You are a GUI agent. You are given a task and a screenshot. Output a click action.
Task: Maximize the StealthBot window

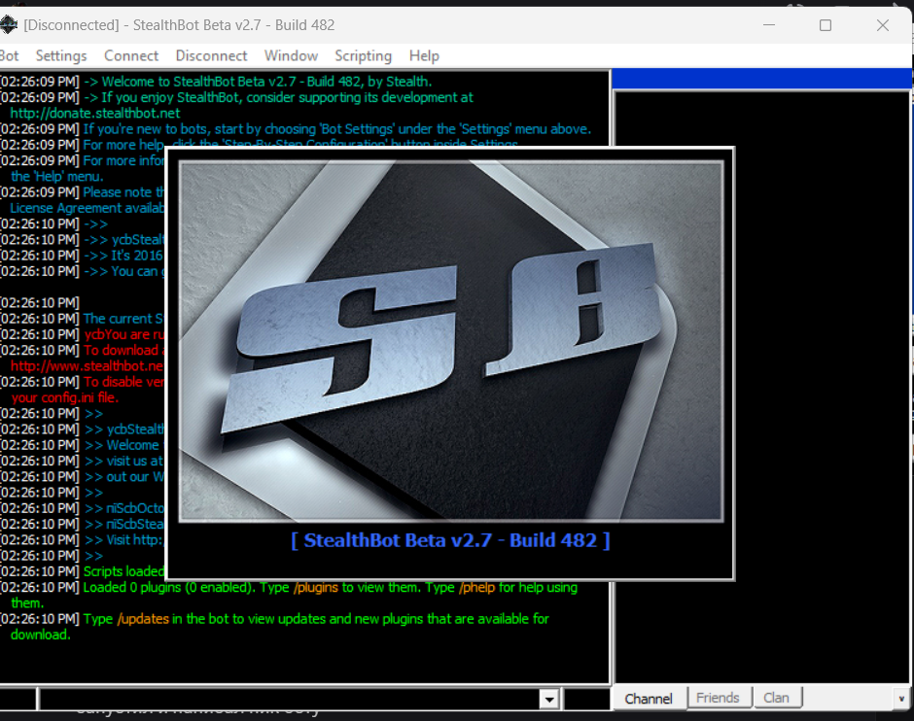(826, 25)
